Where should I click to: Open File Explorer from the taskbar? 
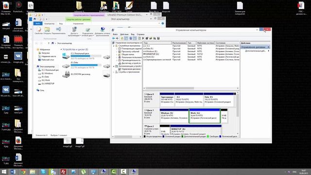point(33,172)
